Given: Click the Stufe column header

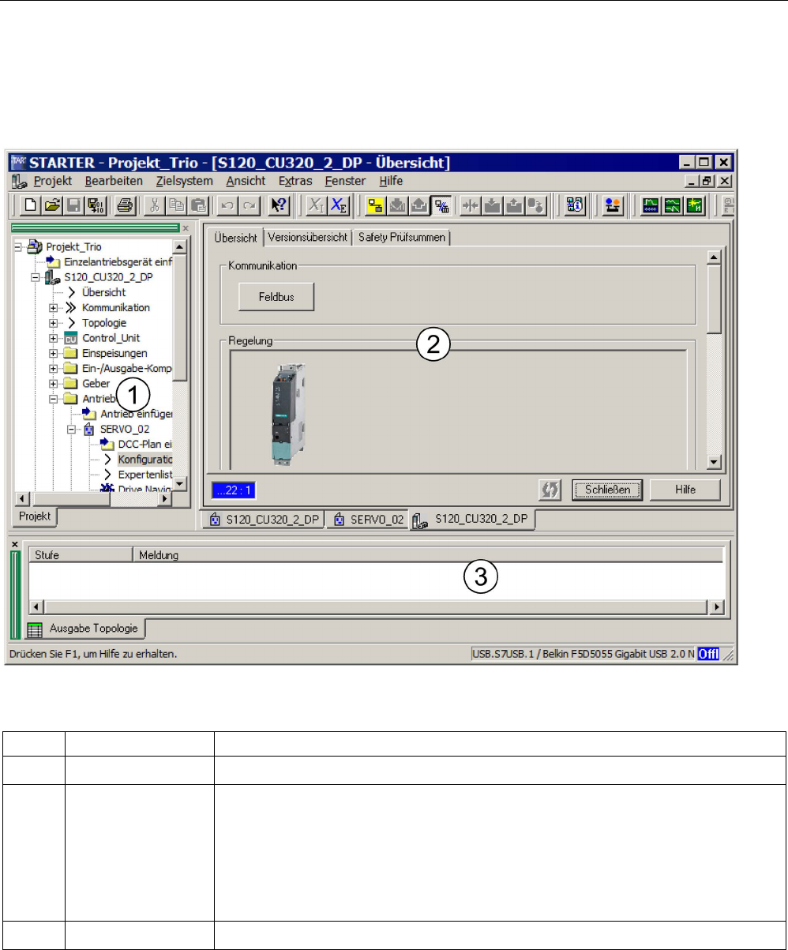Looking at the screenshot, I should pos(81,555).
